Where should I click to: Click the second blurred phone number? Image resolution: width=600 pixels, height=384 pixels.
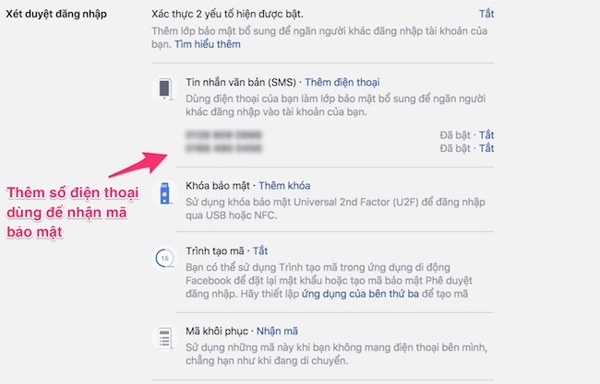[x=224, y=148]
